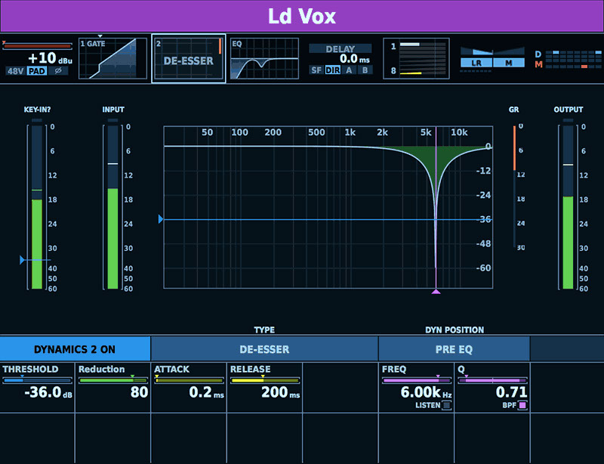Click the THRESHOLD slider bar
Viewport: 604px width, 464px height.
(38, 380)
